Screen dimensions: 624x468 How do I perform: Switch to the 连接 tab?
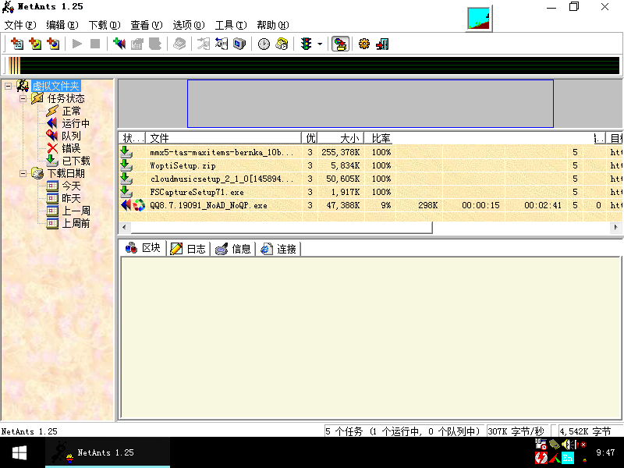point(278,249)
